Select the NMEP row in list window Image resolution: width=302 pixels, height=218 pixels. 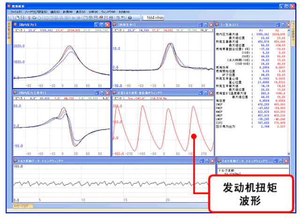pos(250,112)
